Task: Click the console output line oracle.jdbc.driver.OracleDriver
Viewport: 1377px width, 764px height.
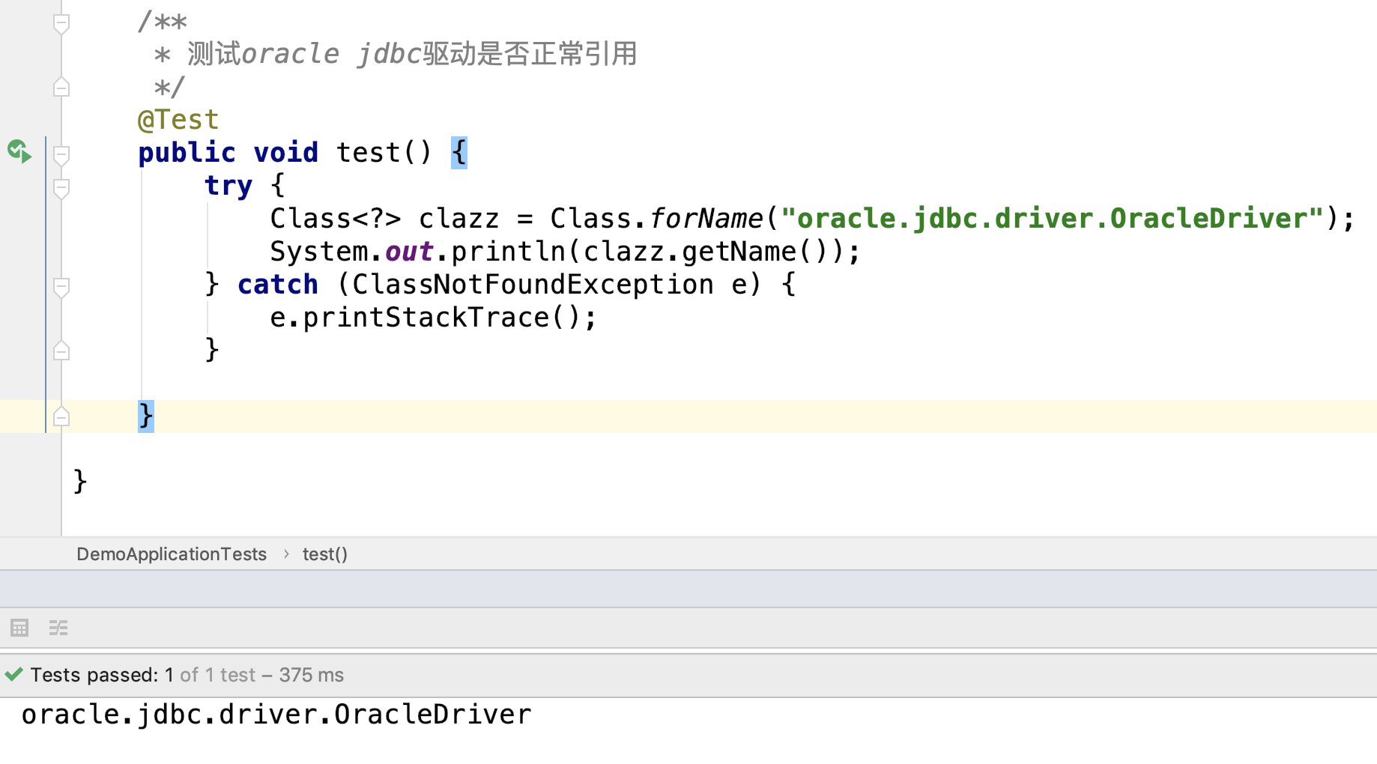Action: pos(276,715)
